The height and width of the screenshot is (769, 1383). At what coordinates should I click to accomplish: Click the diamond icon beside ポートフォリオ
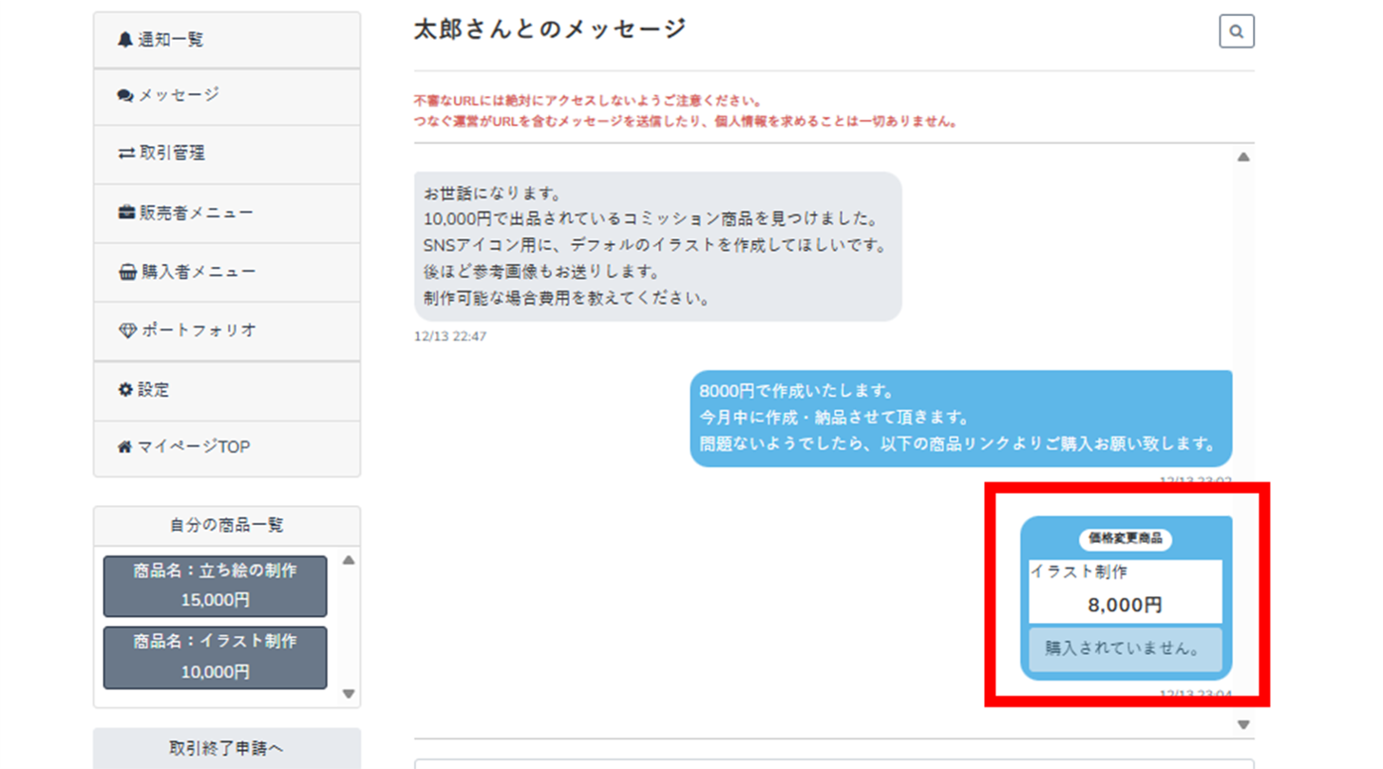click(x=127, y=330)
